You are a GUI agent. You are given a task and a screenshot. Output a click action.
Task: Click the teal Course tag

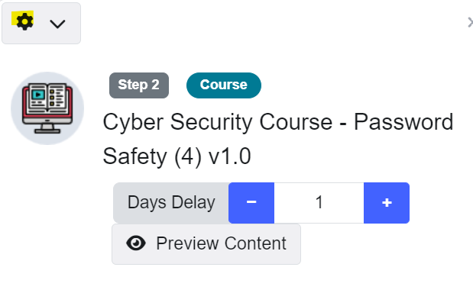pyautogui.click(x=224, y=85)
